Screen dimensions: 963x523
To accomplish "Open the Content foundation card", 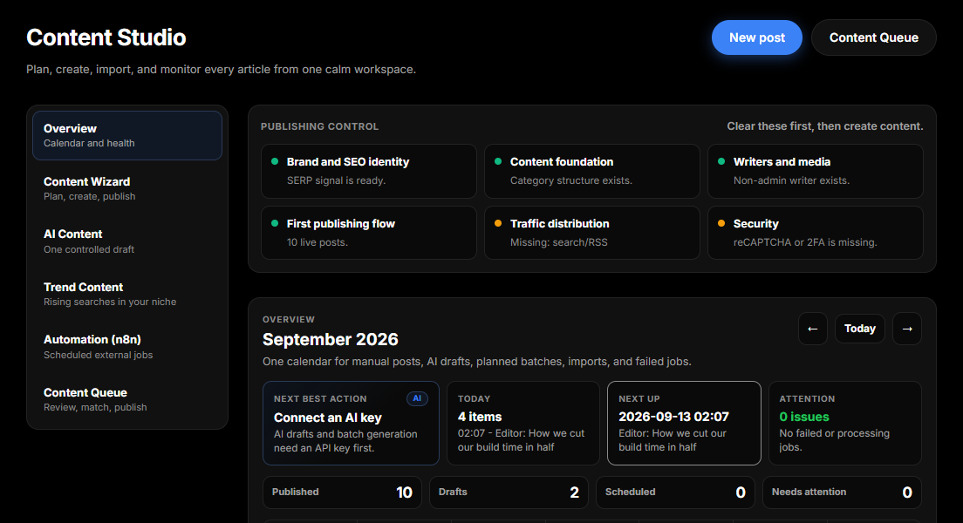I will tap(592, 171).
